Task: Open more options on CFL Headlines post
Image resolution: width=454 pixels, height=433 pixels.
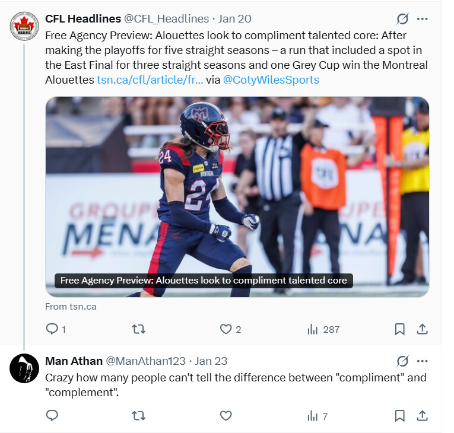Action: click(x=422, y=19)
